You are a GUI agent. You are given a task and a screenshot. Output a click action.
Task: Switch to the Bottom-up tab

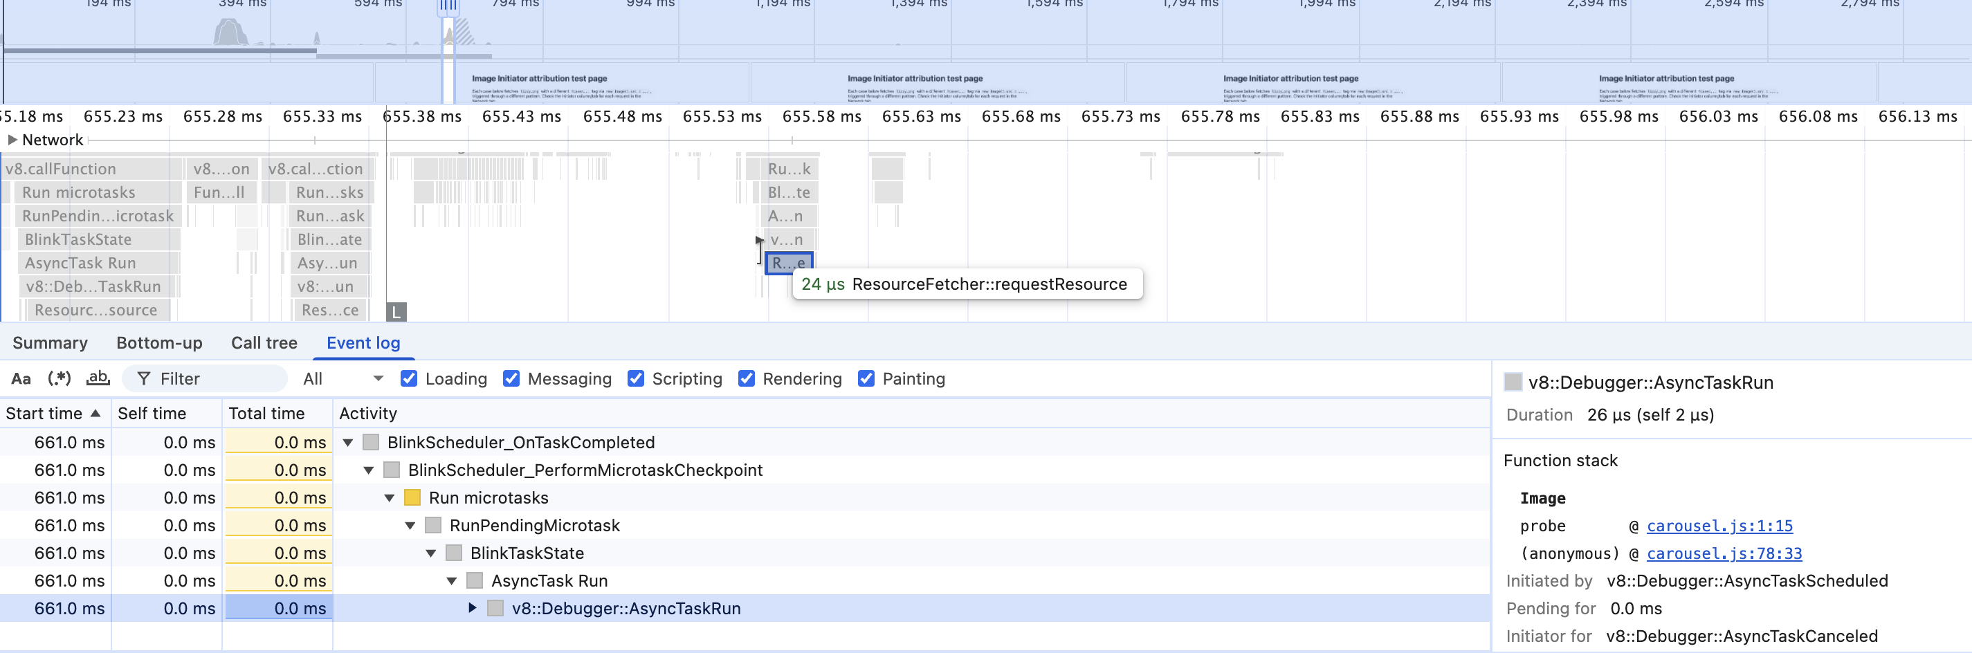click(159, 343)
